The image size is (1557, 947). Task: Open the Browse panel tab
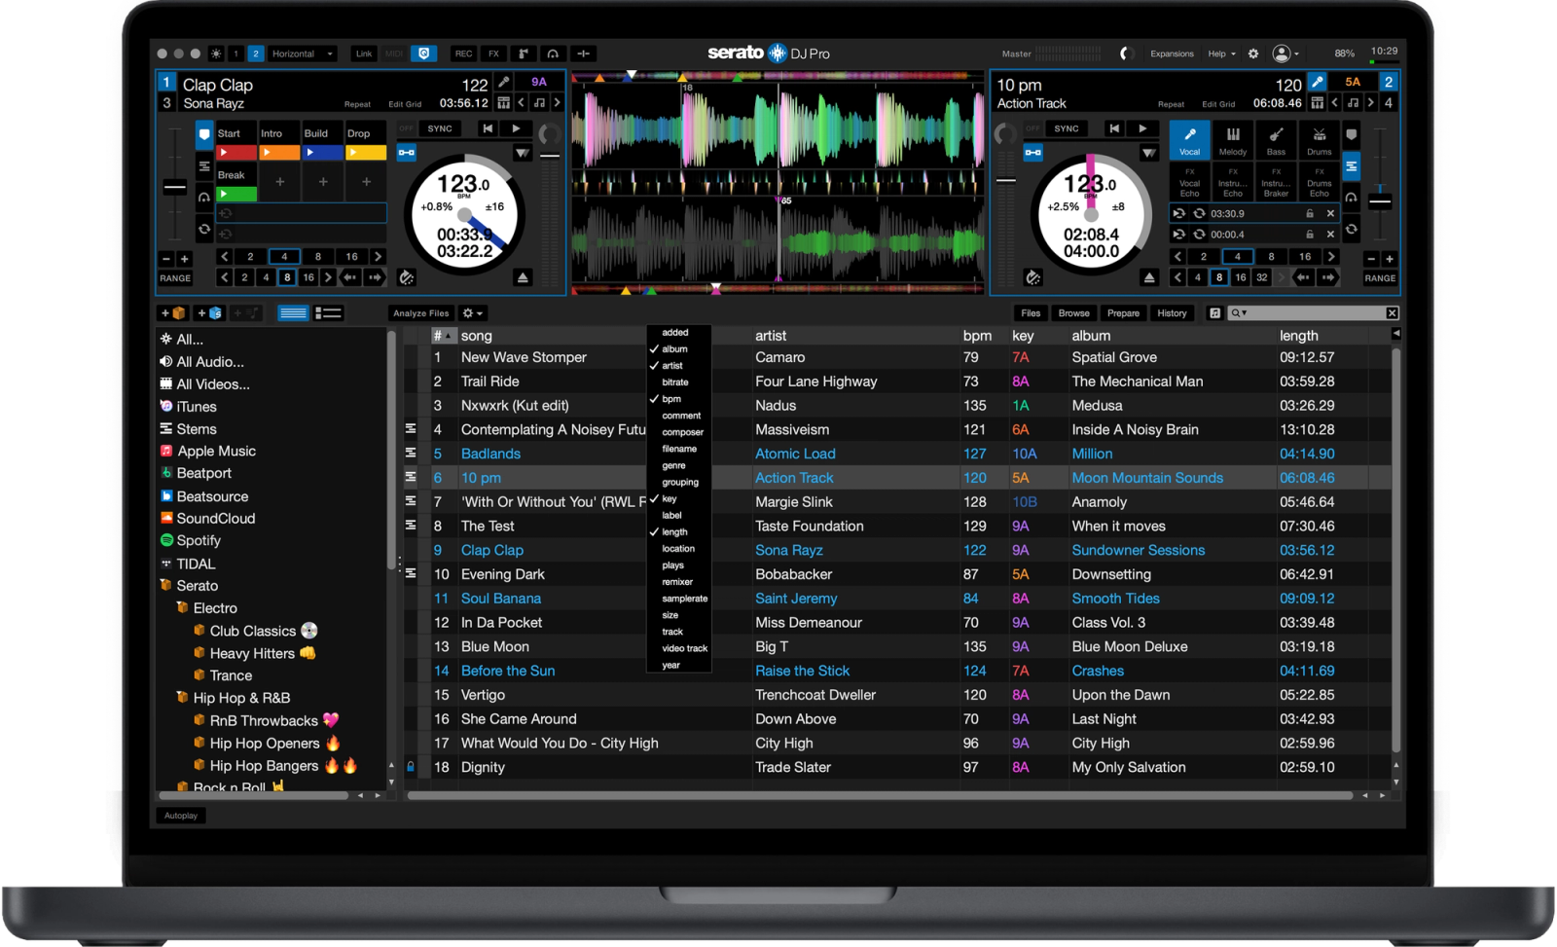[1073, 313]
